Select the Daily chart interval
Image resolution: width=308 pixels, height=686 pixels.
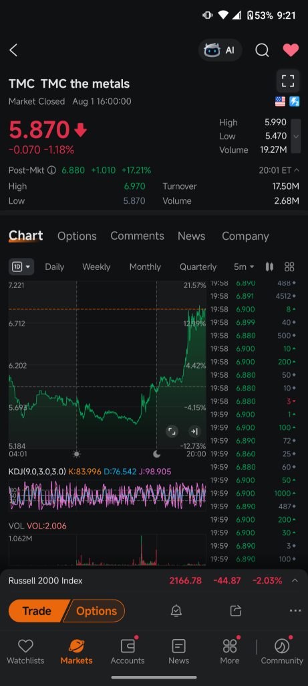point(55,267)
